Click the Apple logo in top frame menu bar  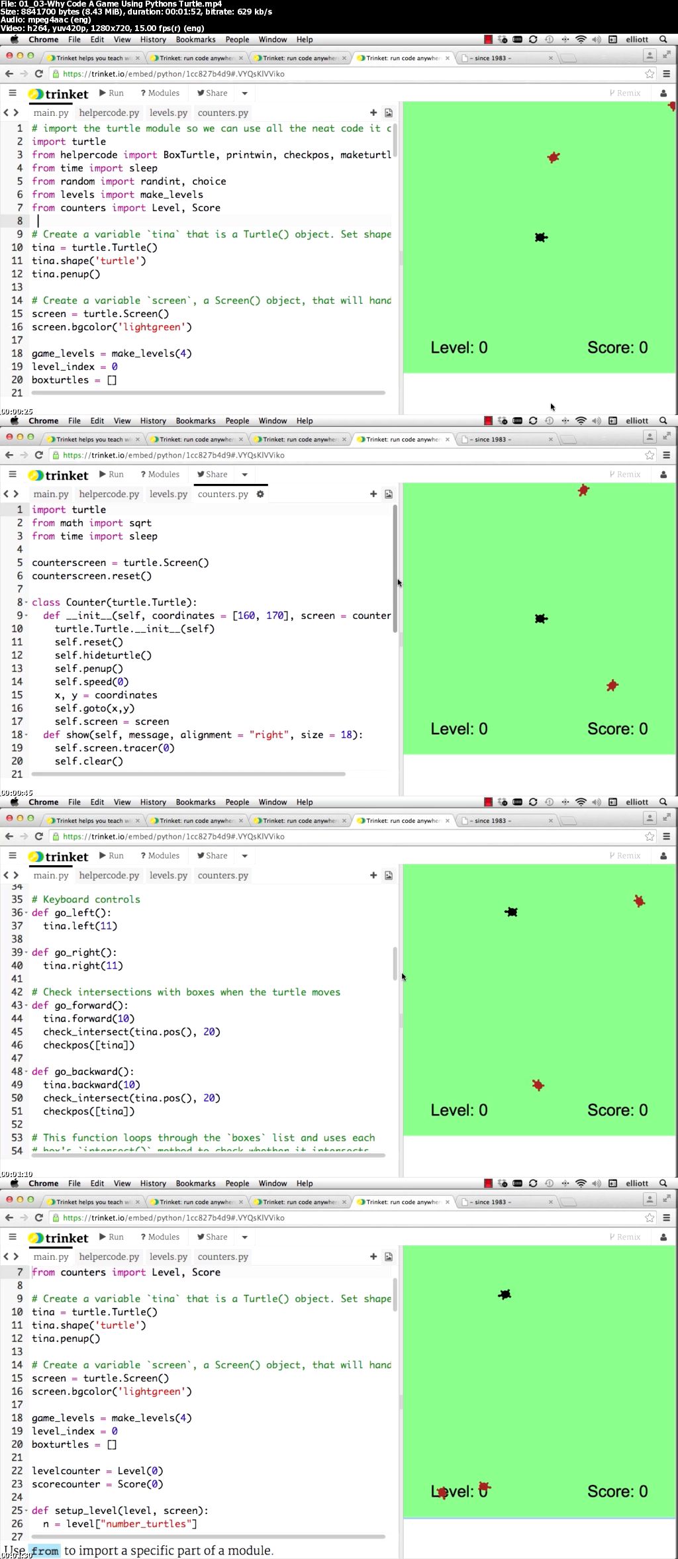coord(14,40)
